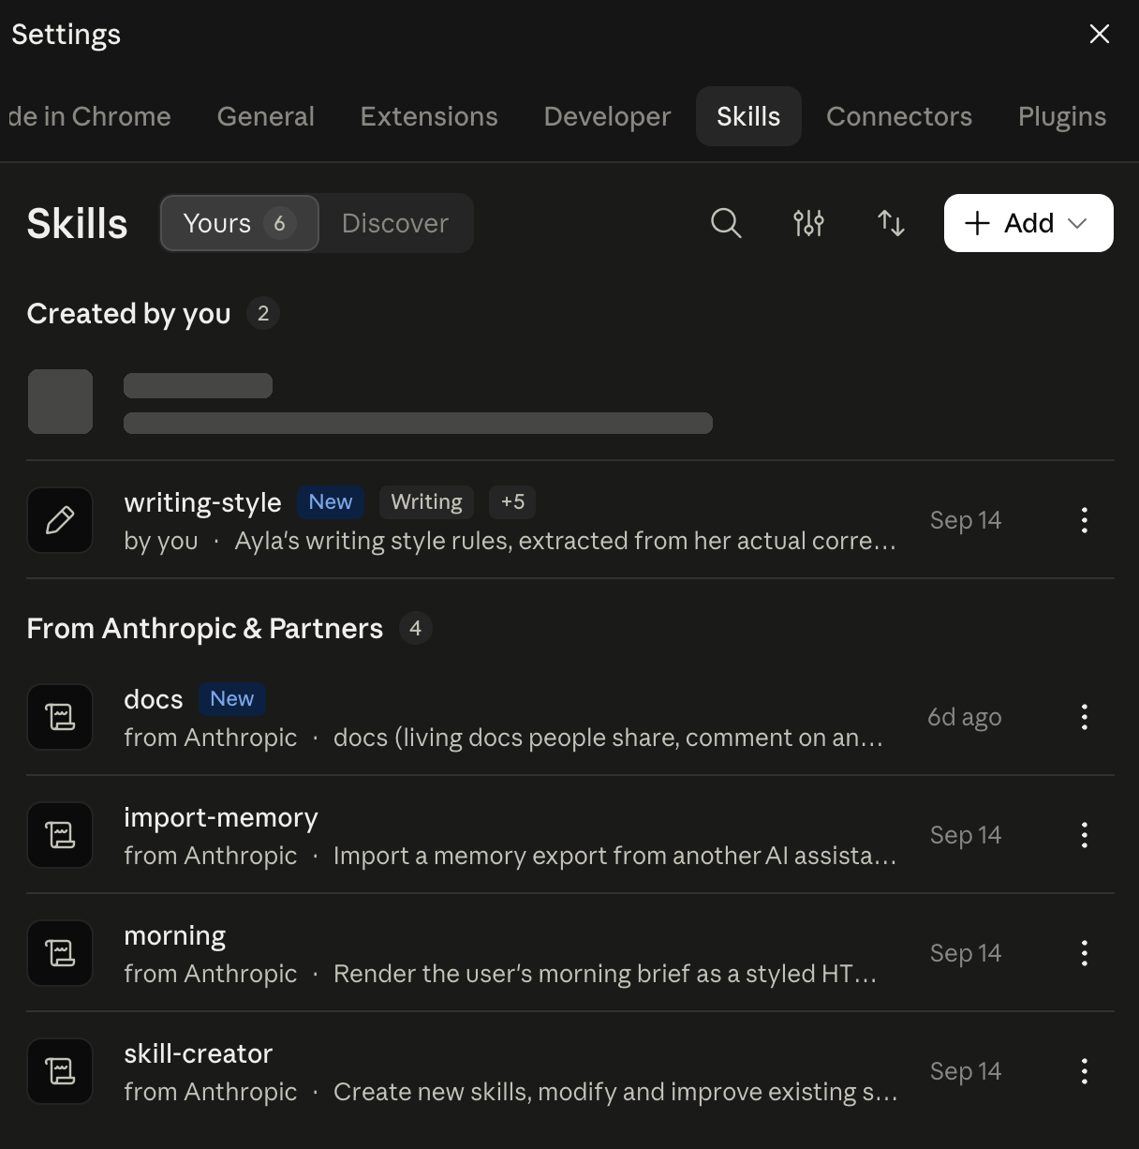Click the Sep 14 date on skill-creator
The width and height of the screenshot is (1139, 1149).
(x=966, y=1071)
